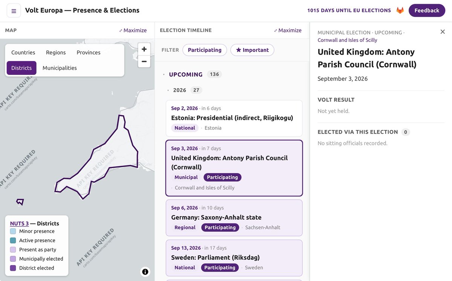Switch map level to Municipalities
Image resolution: width=452 pixels, height=281 pixels.
tap(60, 68)
